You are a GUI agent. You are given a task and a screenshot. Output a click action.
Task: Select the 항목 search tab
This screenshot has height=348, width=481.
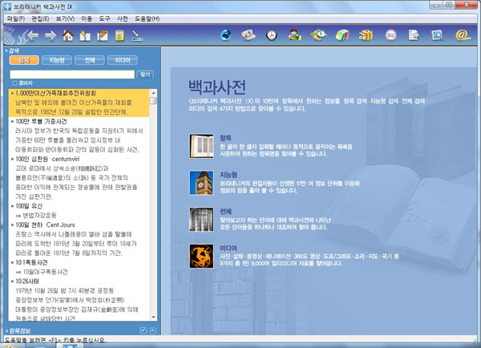point(24,60)
